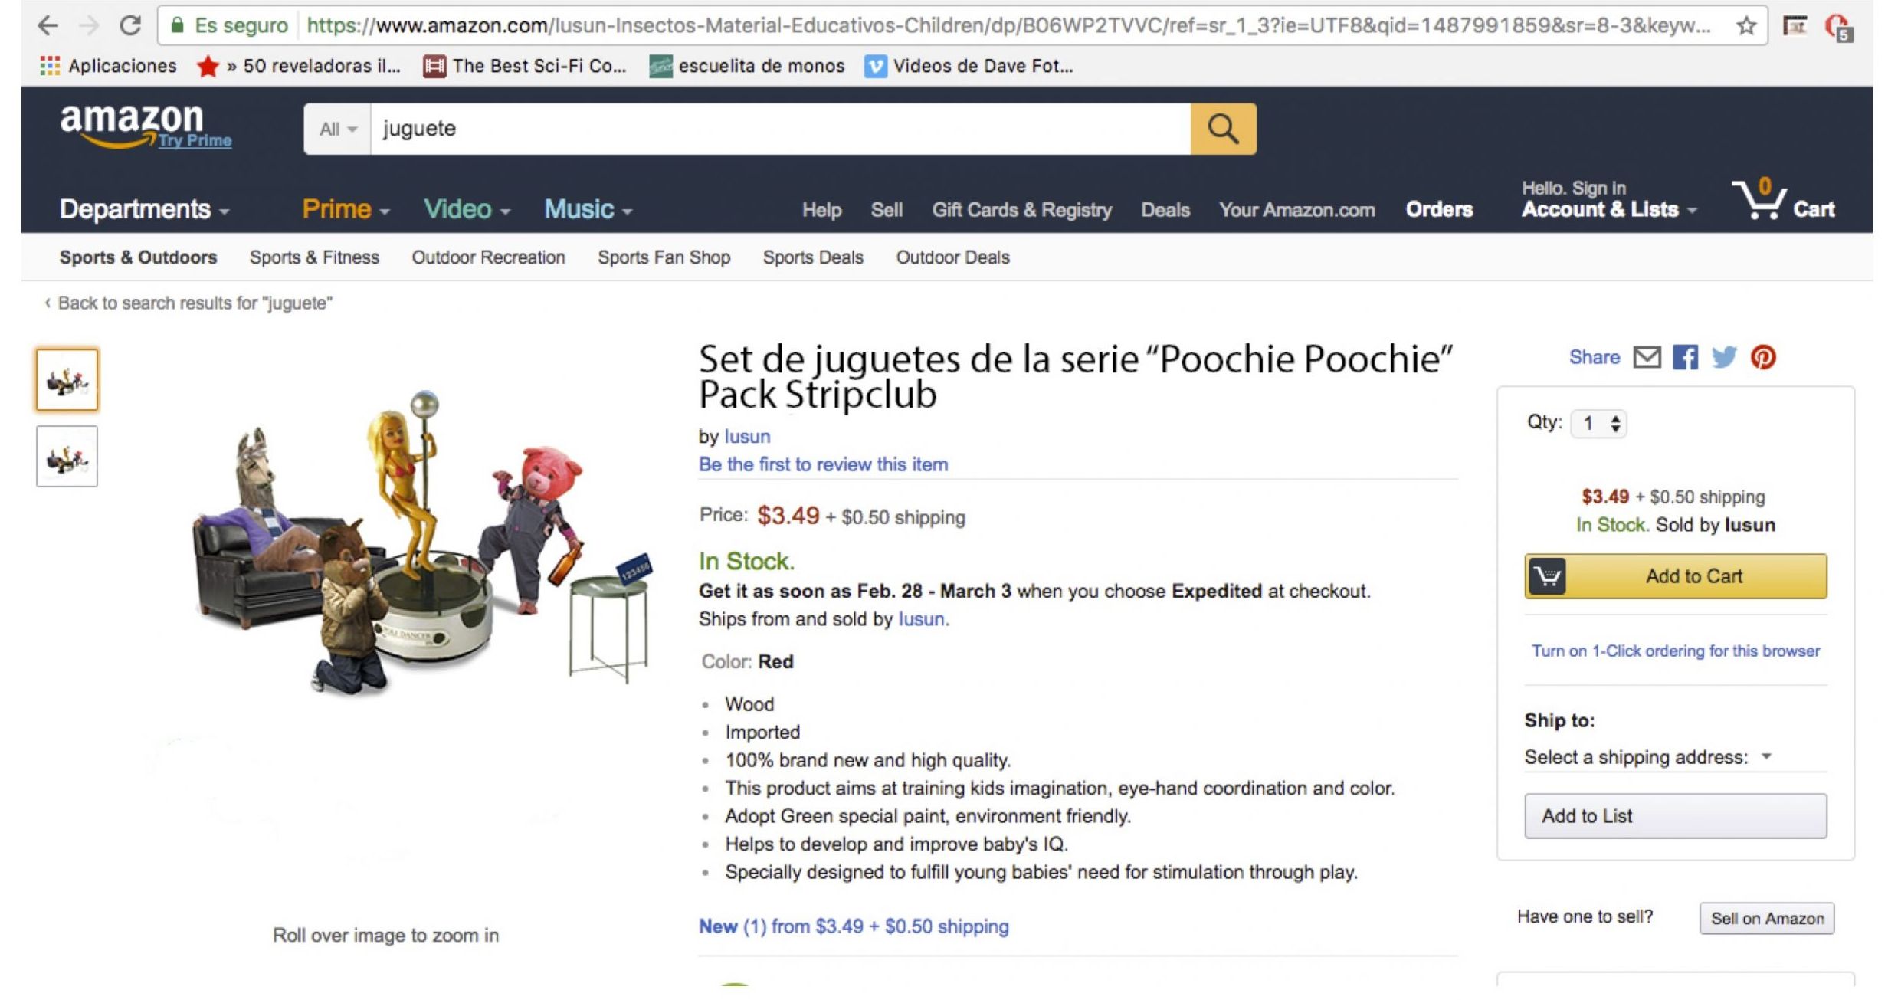
Task: Open the Account & Lists menu
Action: (1608, 209)
